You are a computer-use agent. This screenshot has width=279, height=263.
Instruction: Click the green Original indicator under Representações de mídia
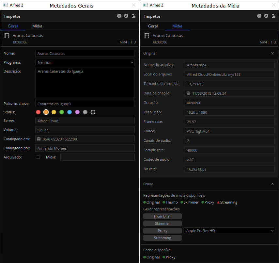145,202
